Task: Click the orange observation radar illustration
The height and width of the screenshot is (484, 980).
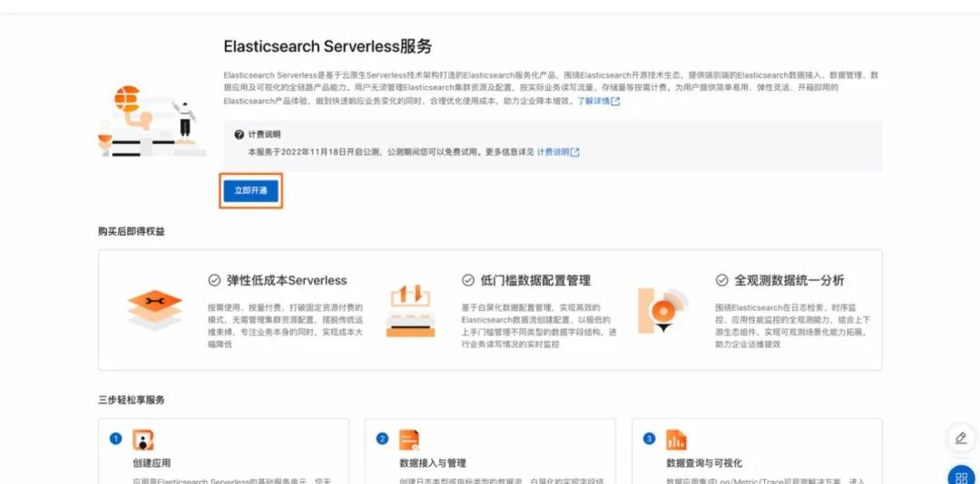Action: coord(662,310)
